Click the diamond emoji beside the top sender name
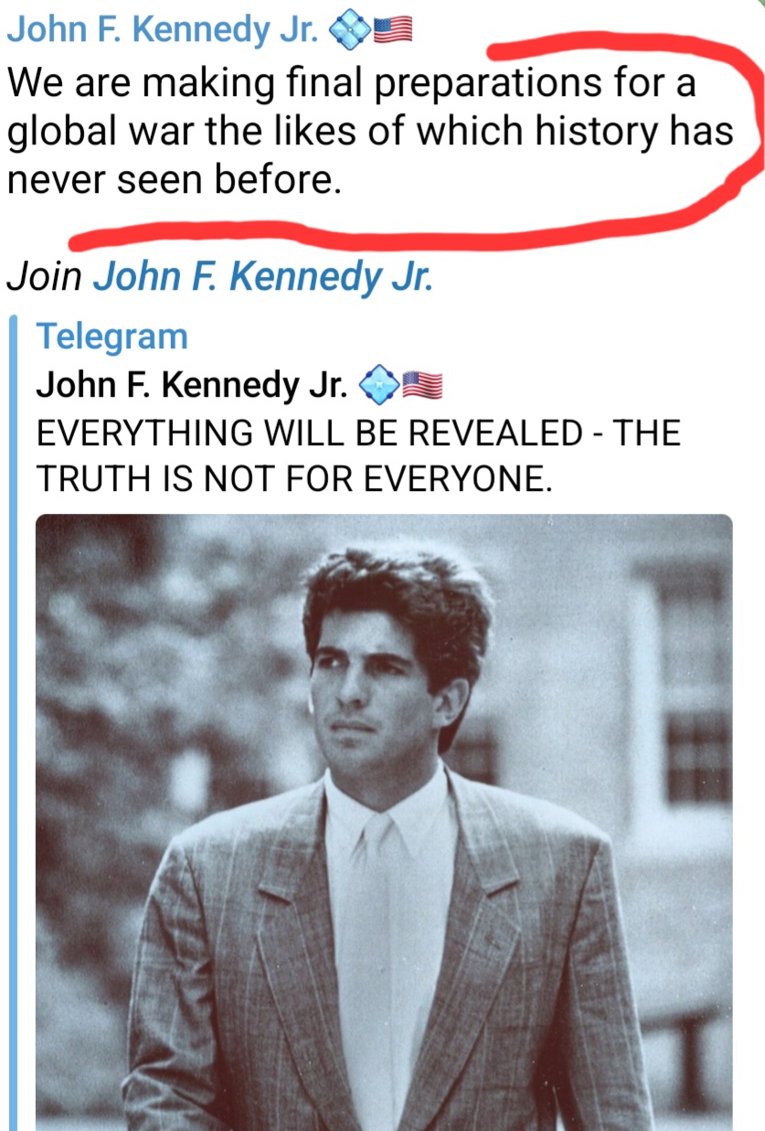 [x=355, y=31]
